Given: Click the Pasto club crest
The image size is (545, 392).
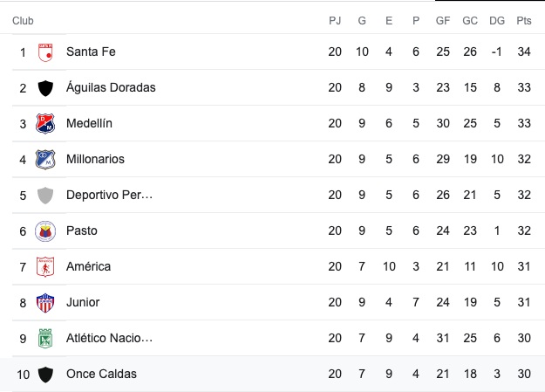Looking at the screenshot, I should coord(45,231).
